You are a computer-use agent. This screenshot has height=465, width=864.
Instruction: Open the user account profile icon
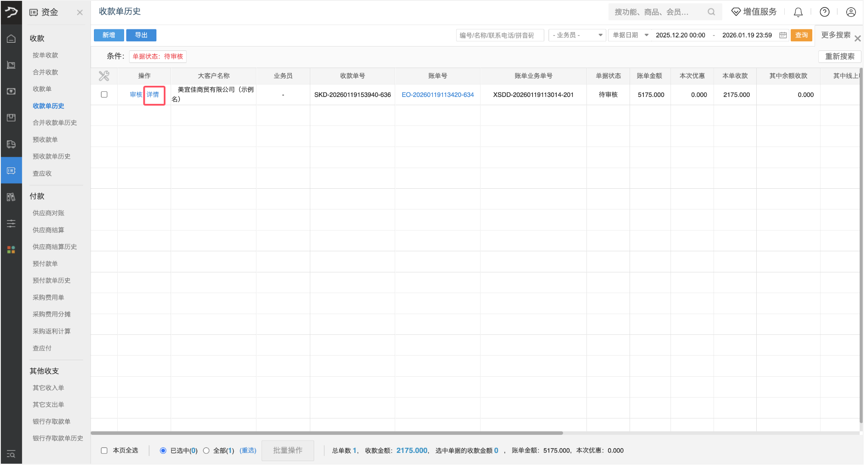pyautogui.click(x=851, y=12)
